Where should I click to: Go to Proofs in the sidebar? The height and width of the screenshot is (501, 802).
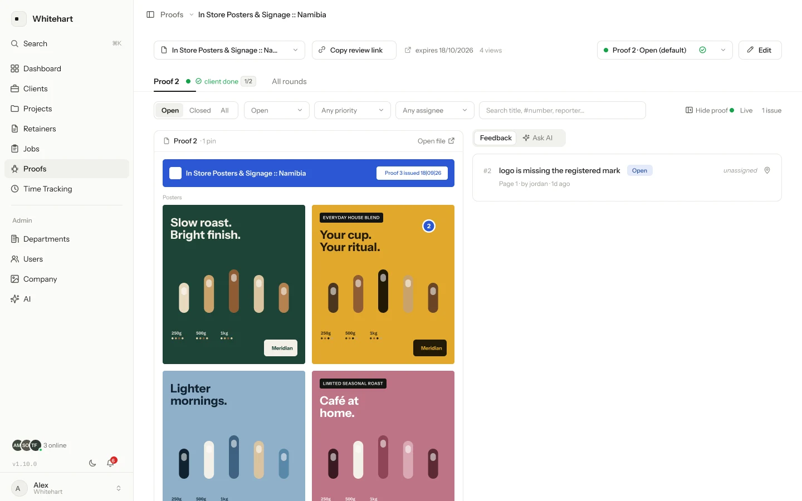click(x=67, y=169)
